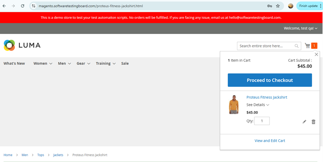Click the search magnifier icon

click(297, 46)
